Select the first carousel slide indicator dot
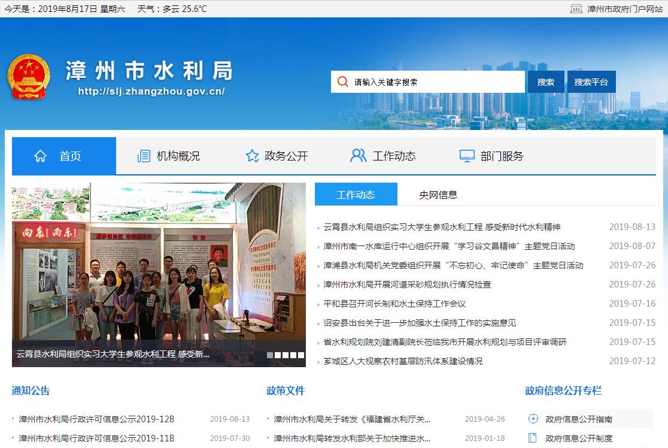668x448 pixels. (270, 355)
